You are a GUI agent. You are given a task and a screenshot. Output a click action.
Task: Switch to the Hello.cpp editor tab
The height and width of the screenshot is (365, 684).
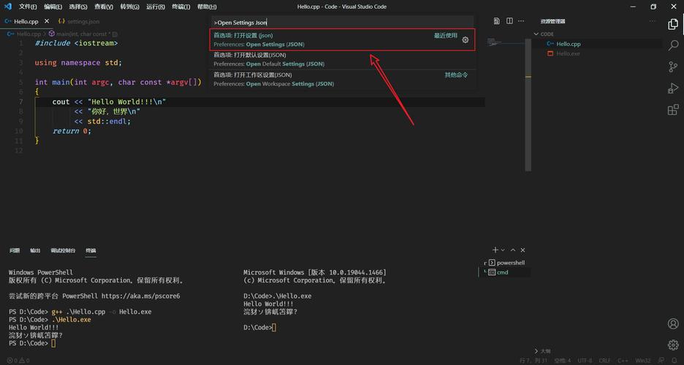[x=26, y=21]
